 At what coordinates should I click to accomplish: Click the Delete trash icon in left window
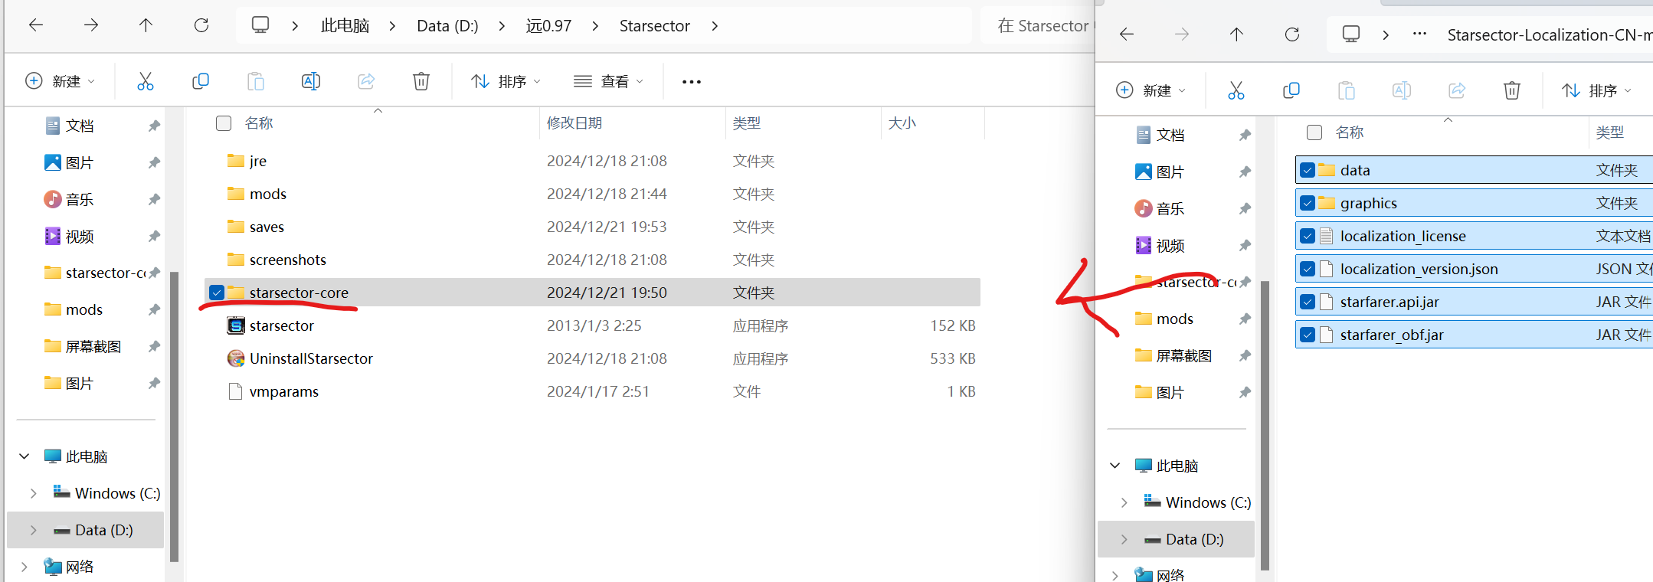421,81
